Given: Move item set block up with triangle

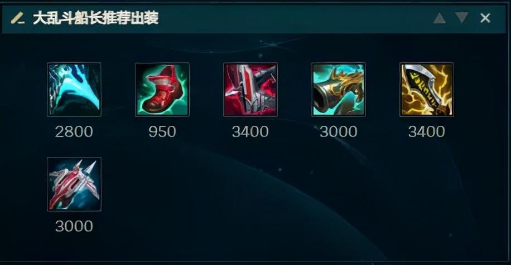Looking at the screenshot, I should pyautogui.click(x=440, y=18).
